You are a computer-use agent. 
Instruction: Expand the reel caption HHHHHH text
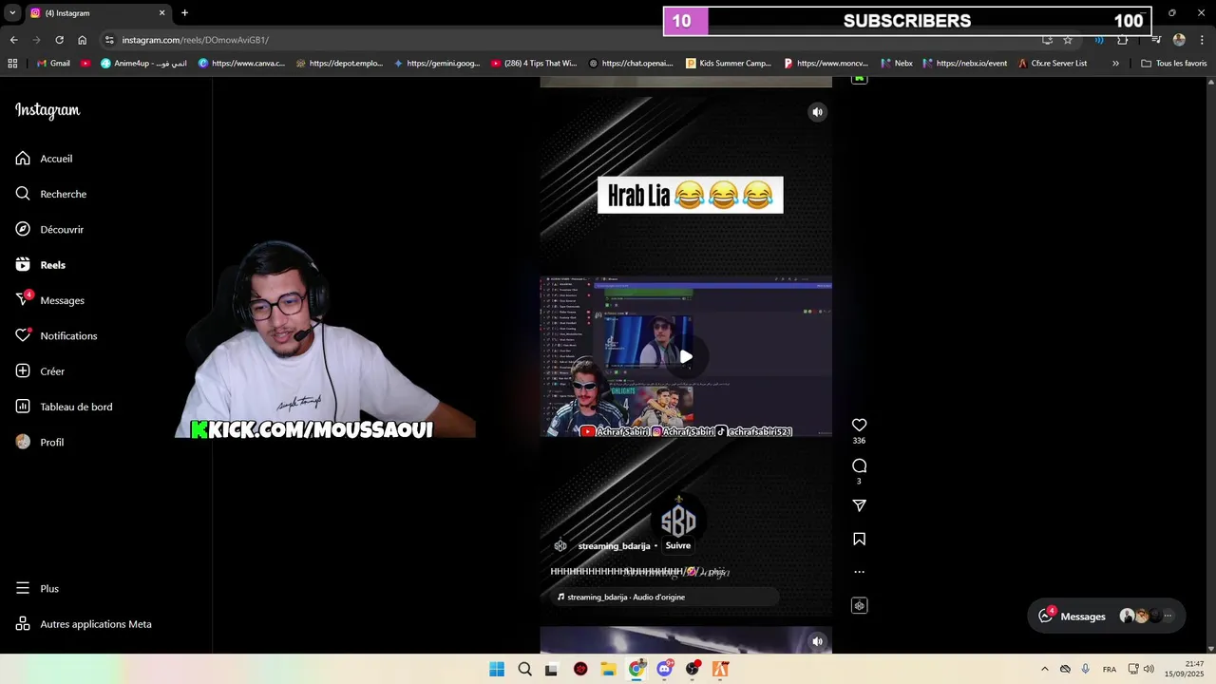pyautogui.click(x=639, y=572)
